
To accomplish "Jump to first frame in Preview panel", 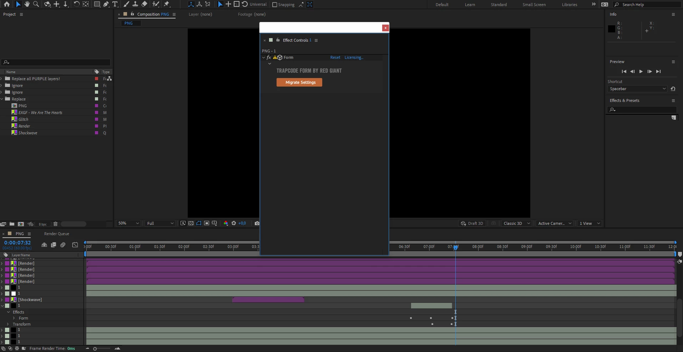I will (x=624, y=72).
